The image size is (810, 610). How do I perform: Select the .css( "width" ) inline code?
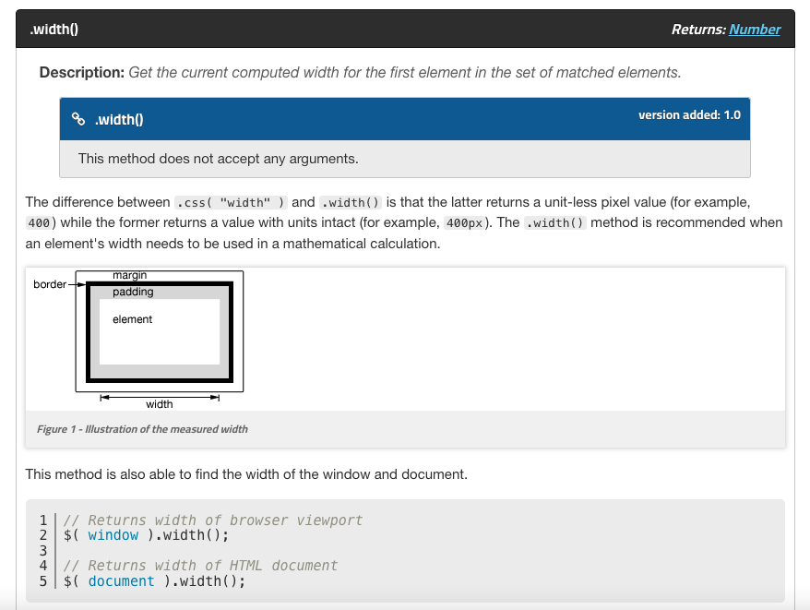coord(232,202)
